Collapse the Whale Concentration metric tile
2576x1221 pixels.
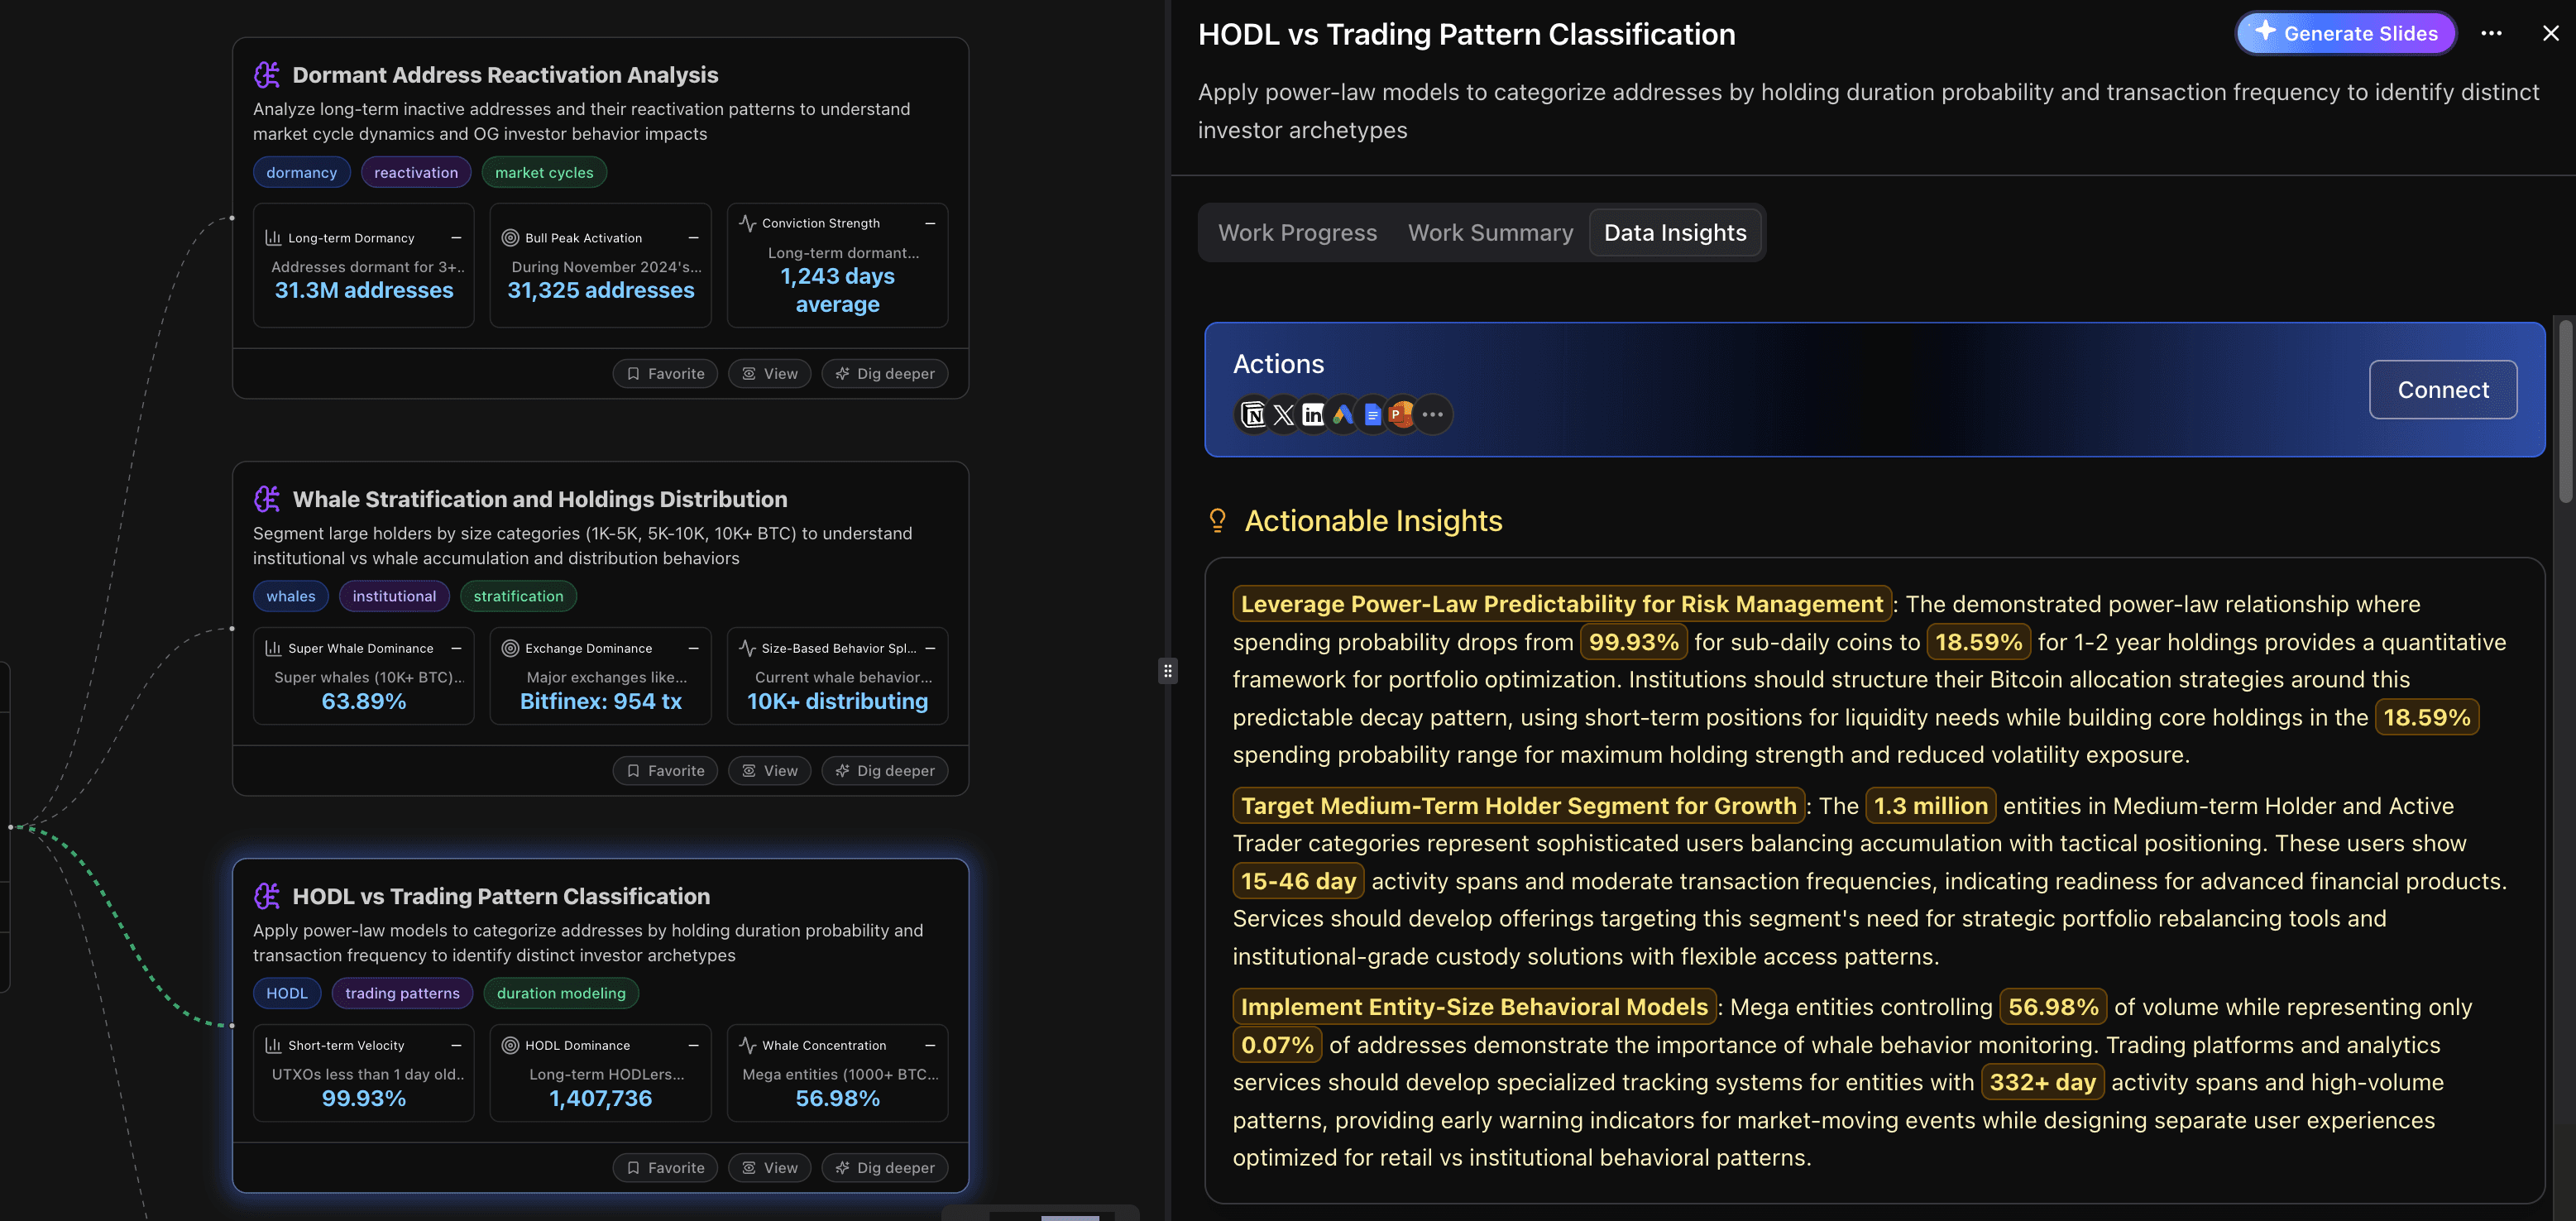[x=929, y=1045]
